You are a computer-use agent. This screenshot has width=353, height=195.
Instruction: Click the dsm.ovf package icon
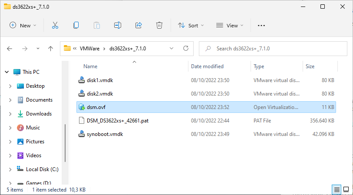[82, 107]
